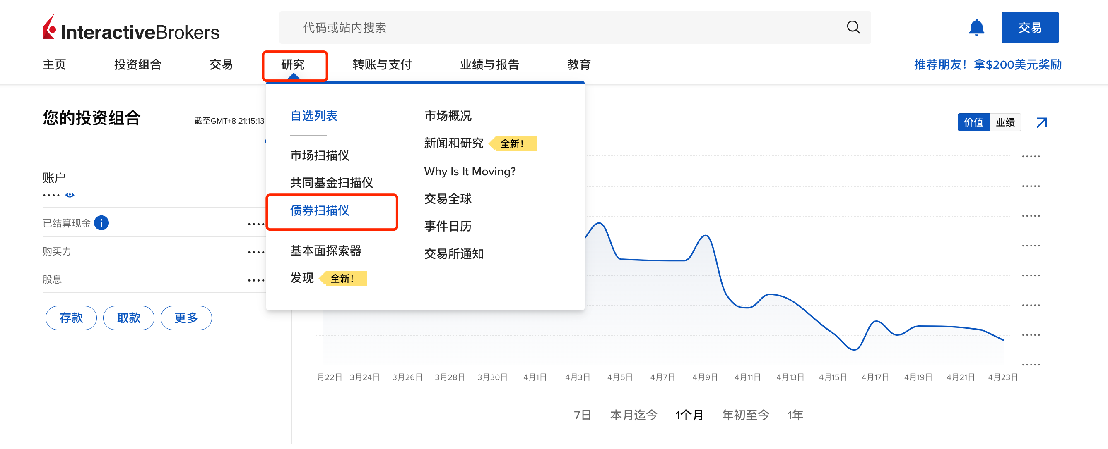Select 事件日历 in the menu
This screenshot has height=449, width=1108.
click(448, 226)
